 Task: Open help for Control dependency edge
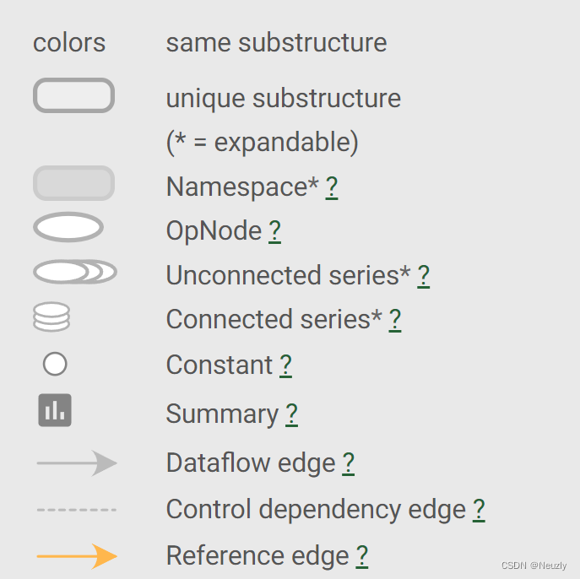click(479, 509)
